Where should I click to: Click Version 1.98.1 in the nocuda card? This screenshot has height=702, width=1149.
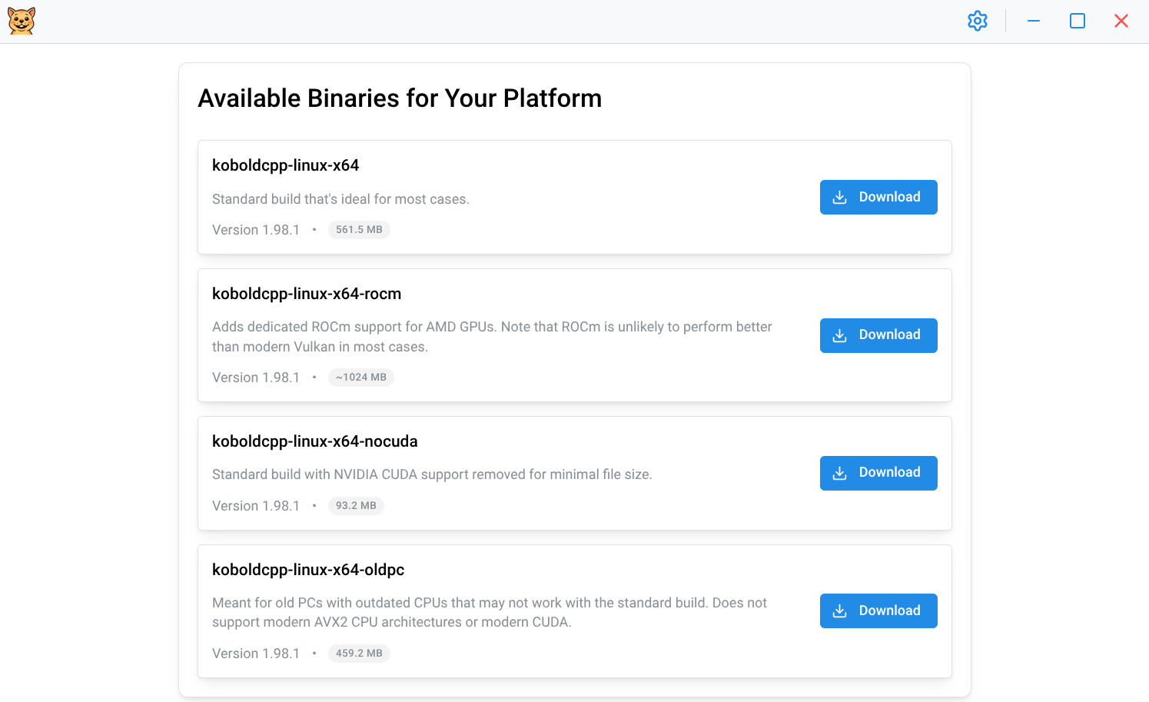point(256,506)
